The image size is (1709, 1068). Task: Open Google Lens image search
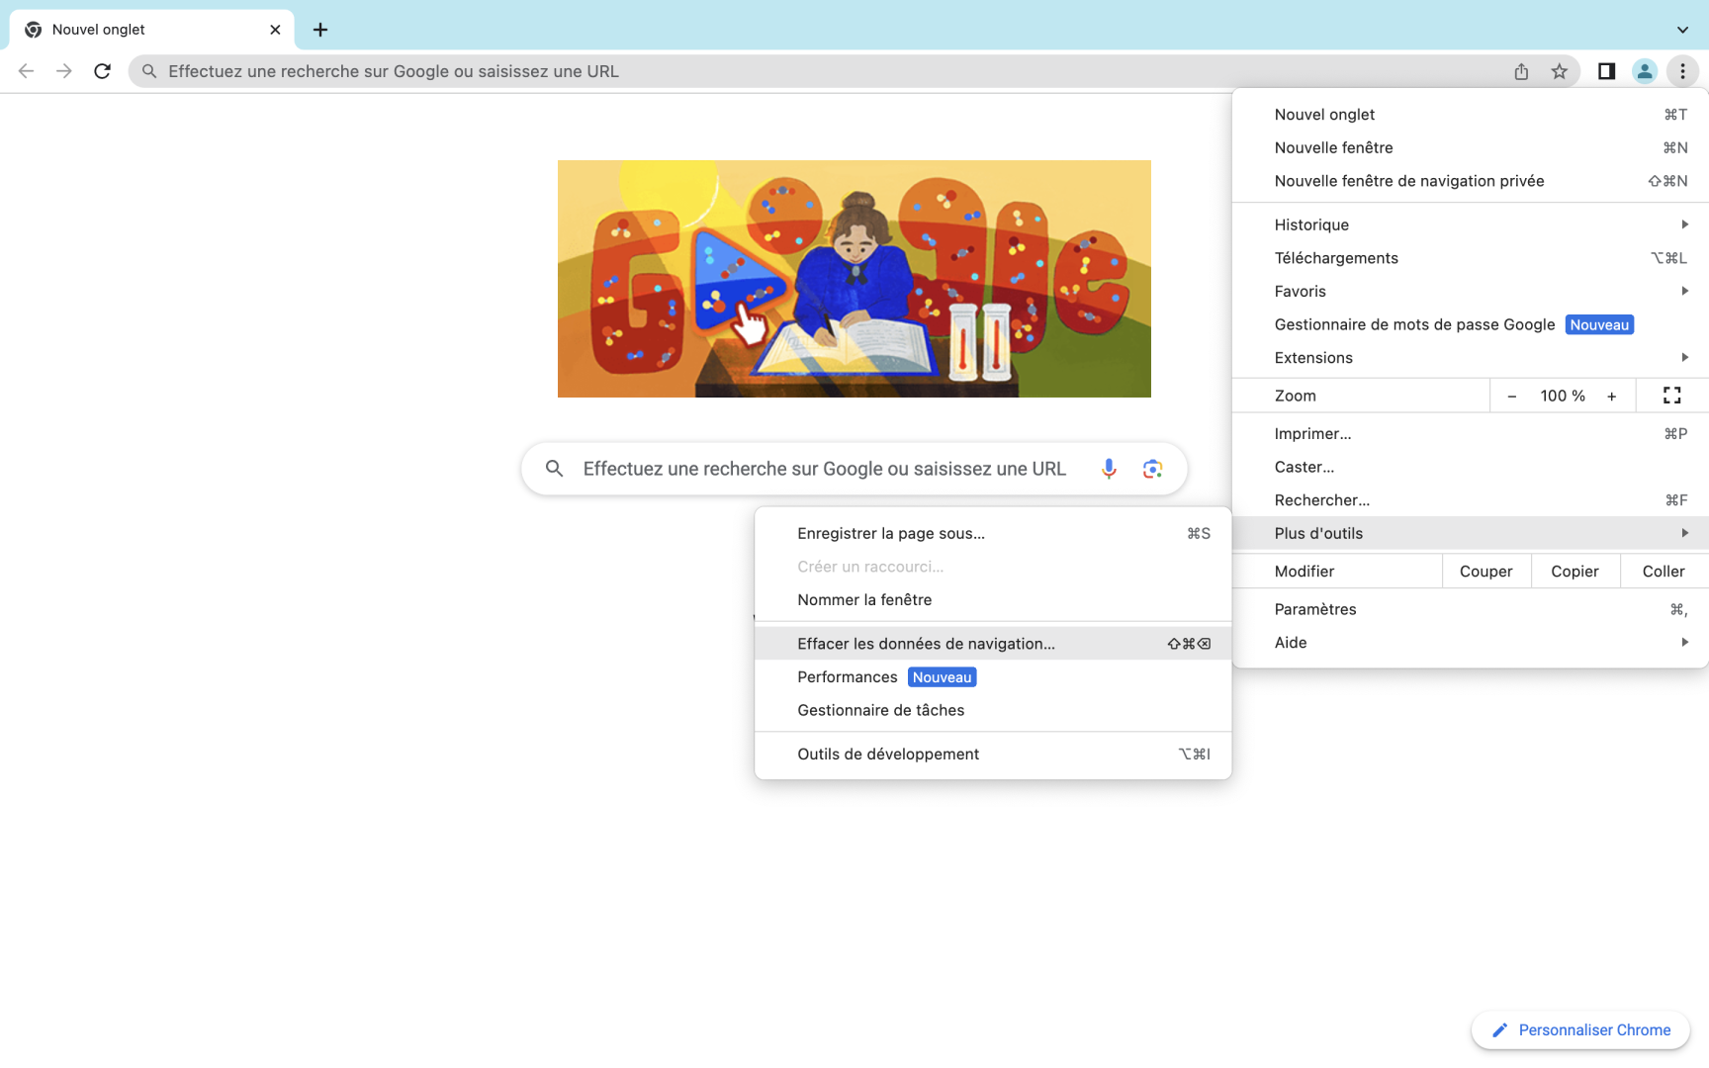(1151, 468)
